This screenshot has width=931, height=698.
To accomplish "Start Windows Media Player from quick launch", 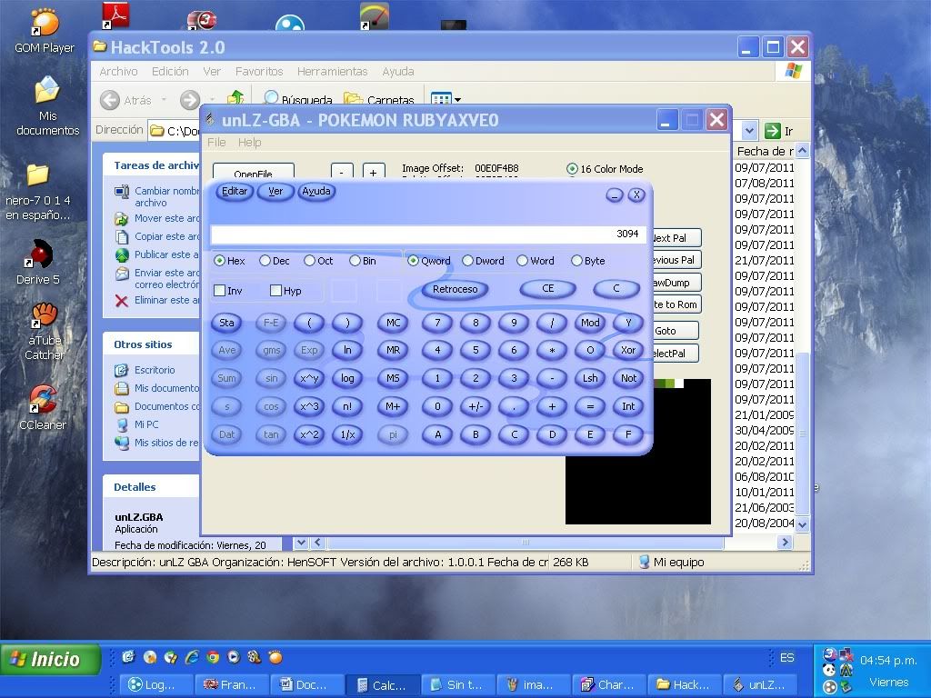I will (x=234, y=656).
